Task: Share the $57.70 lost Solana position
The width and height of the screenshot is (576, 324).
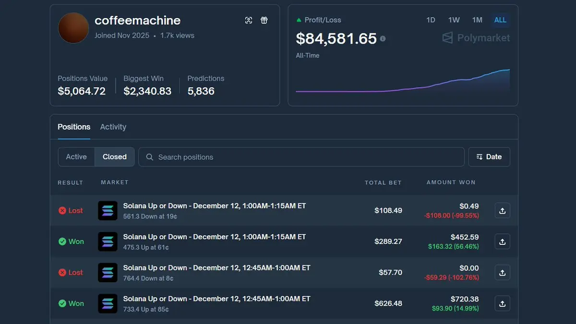Action: (x=502, y=273)
